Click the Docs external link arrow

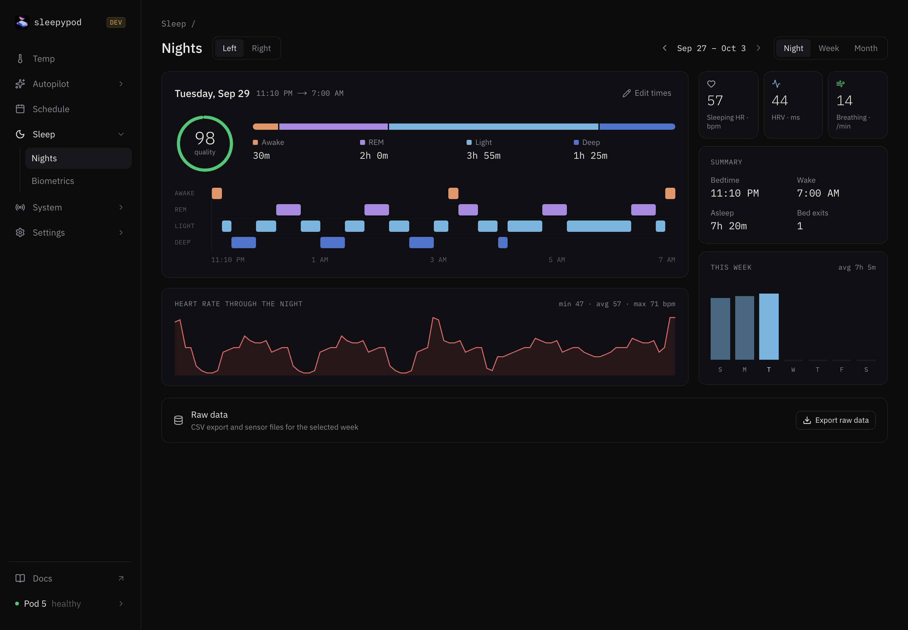121,578
